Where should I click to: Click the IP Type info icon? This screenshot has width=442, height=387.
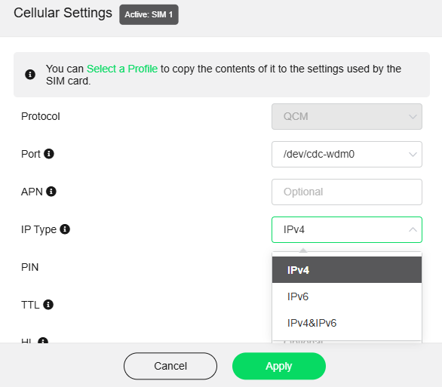[65, 229]
